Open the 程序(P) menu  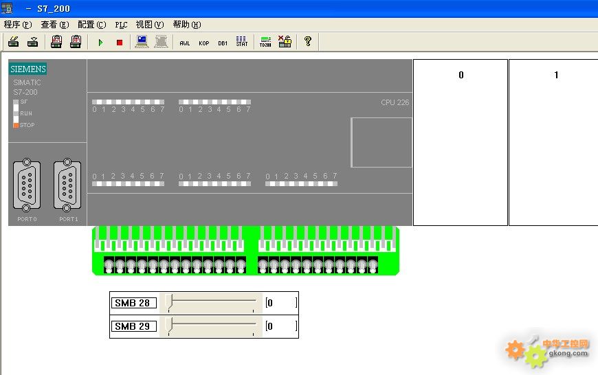(x=18, y=25)
